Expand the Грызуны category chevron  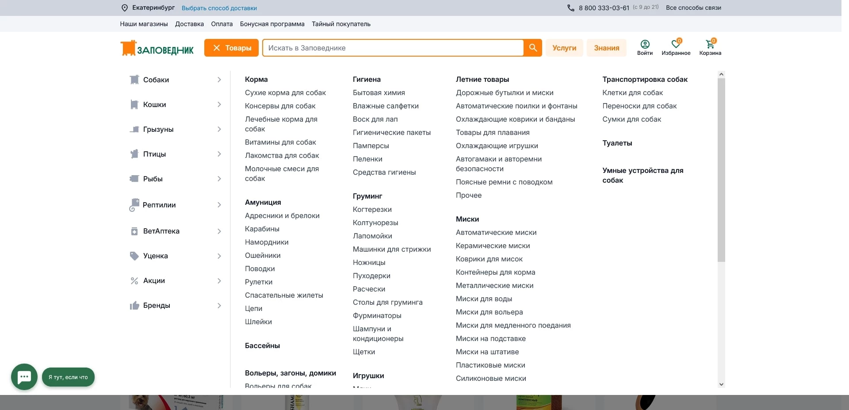(219, 129)
